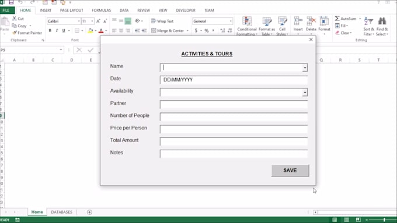Image resolution: width=397 pixels, height=223 pixels.
Task: Apply the Accounting dollar format
Action: pyautogui.click(x=196, y=30)
